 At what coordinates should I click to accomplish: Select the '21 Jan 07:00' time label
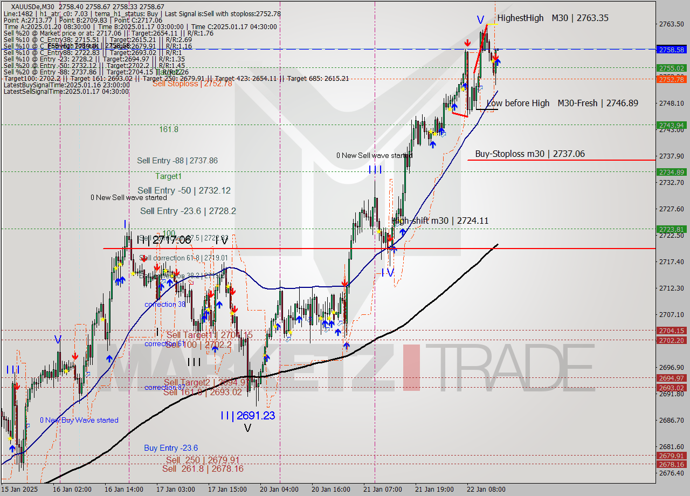[x=383, y=490]
